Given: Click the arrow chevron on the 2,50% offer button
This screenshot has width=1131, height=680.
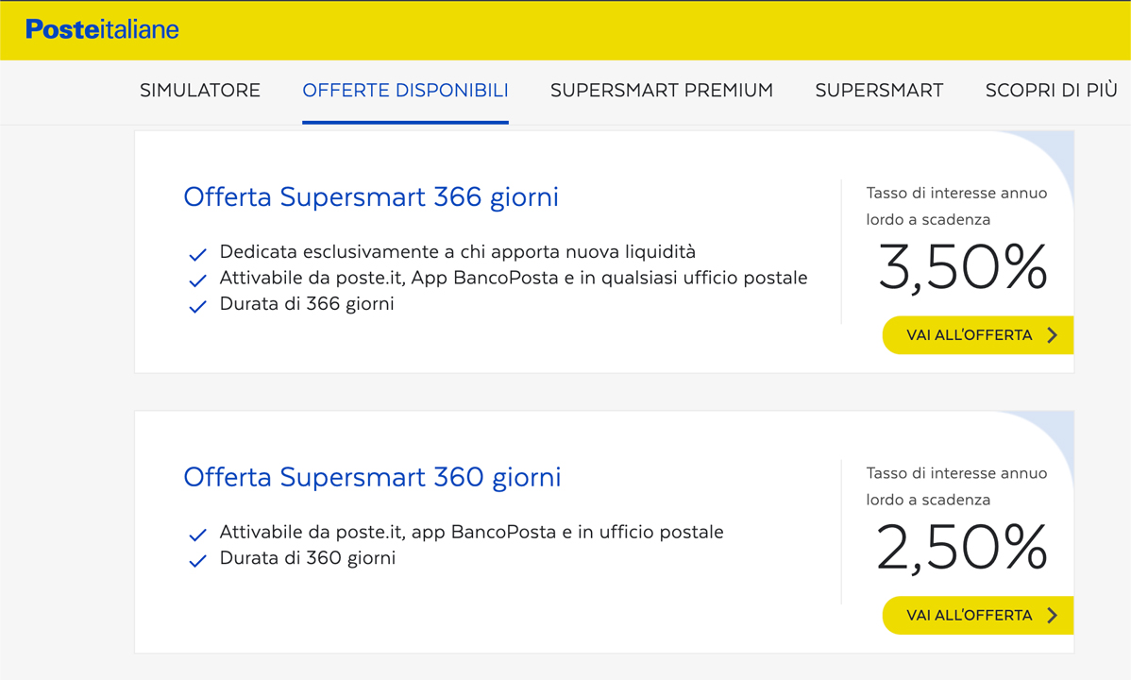Looking at the screenshot, I should point(1053,616).
